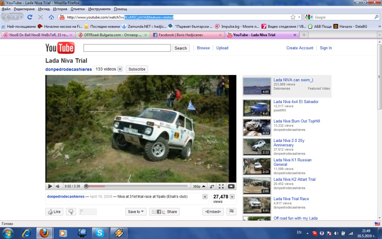382x239 pixels.
Task: Open the Zamunda.NET bookmark
Action: 144,27
